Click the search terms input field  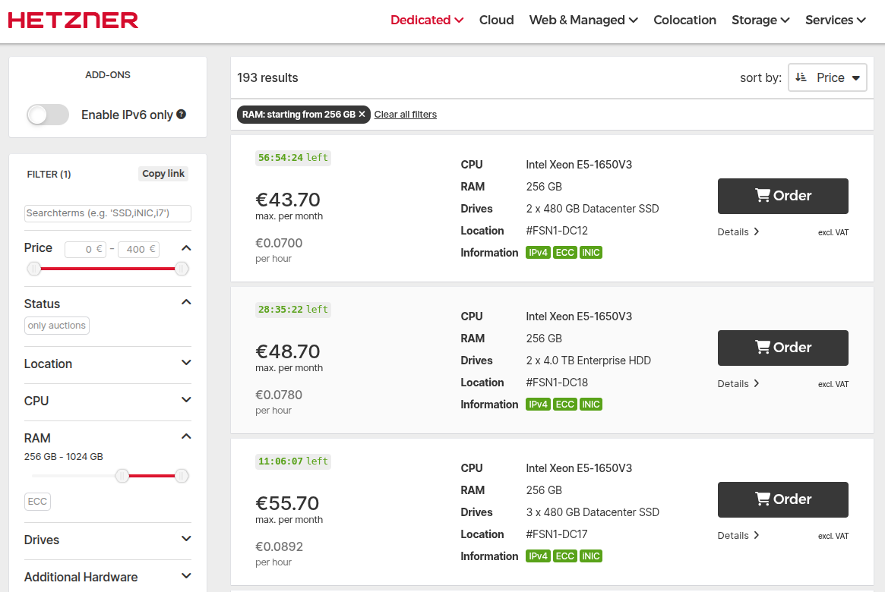pyautogui.click(x=107, y=213)
